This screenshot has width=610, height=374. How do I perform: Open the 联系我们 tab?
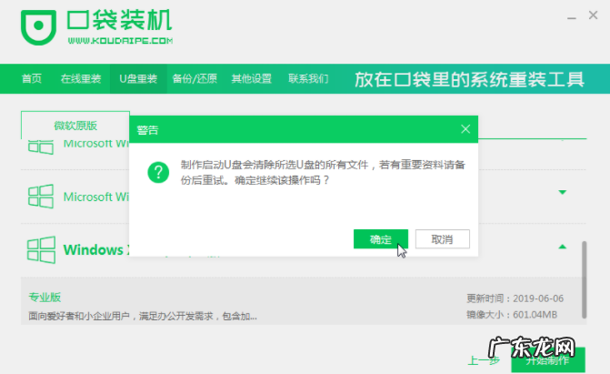tap(308, 78)
